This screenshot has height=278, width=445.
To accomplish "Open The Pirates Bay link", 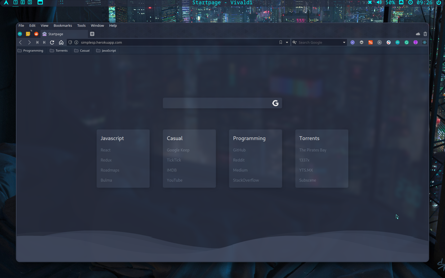I will (x=313, y=150).
